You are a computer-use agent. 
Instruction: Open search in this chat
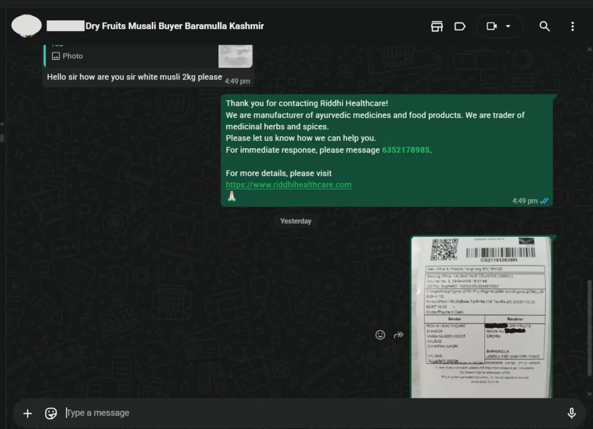(x=544, y=26)
